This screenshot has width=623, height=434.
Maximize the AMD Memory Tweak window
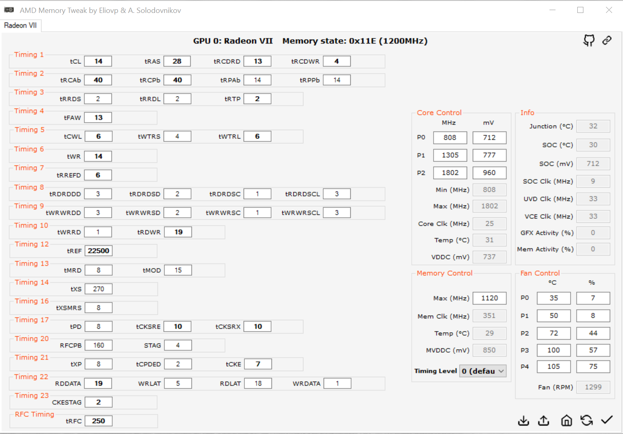tap(581, 10)
